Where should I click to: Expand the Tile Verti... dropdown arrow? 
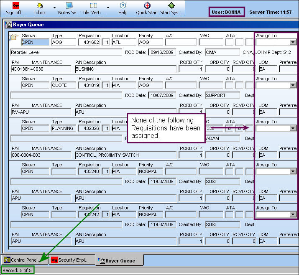(x=108, y=8)
